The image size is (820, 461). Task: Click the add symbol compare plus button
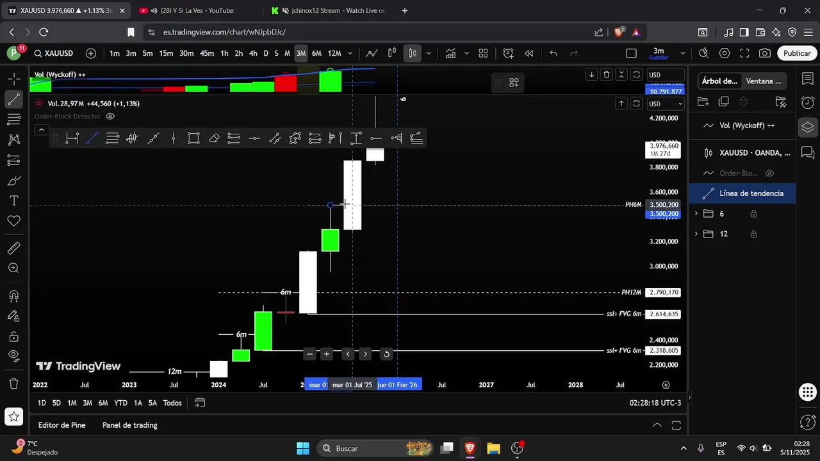[x=91, y=53]
